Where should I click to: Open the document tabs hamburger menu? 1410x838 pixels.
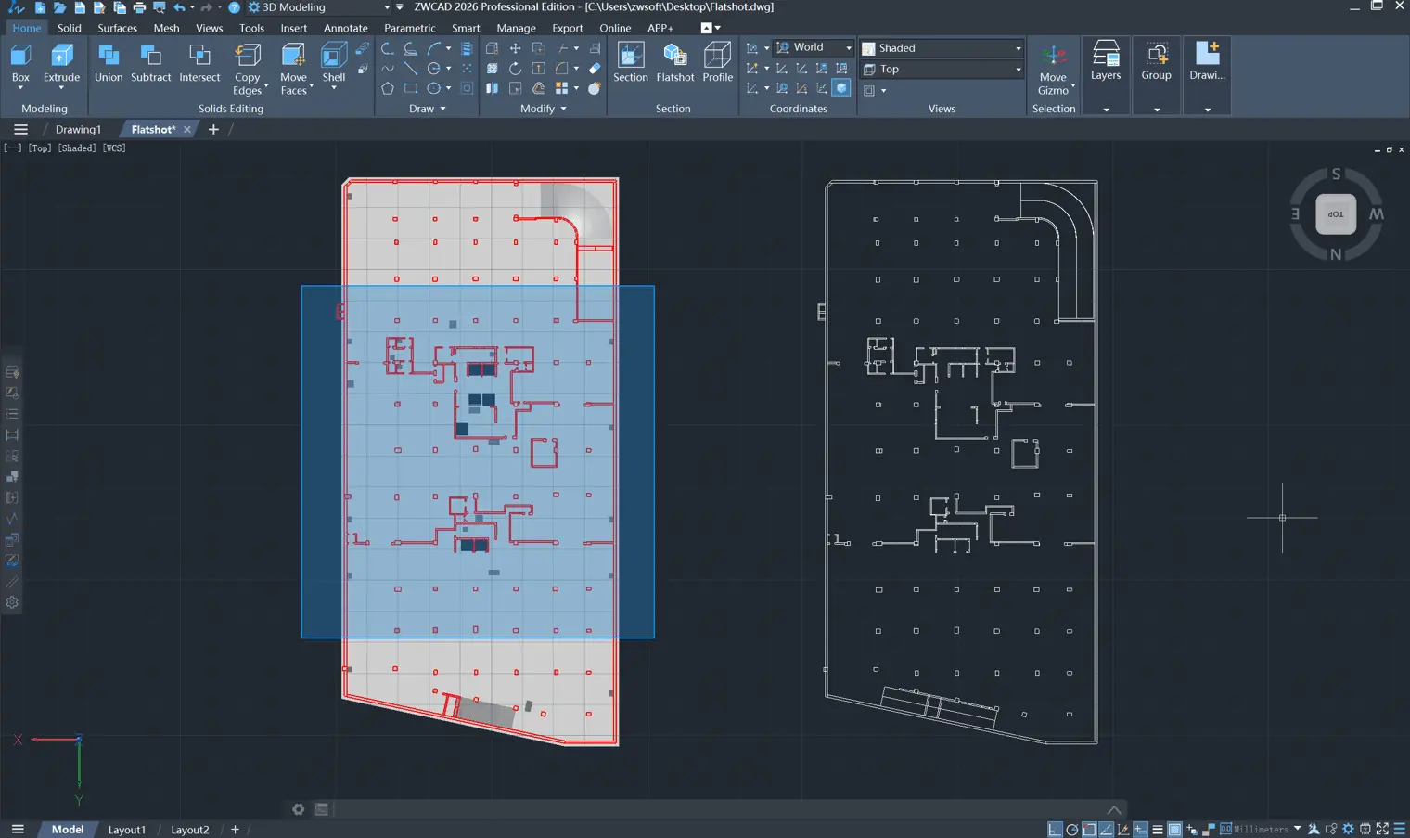click(x=20, y=130)
